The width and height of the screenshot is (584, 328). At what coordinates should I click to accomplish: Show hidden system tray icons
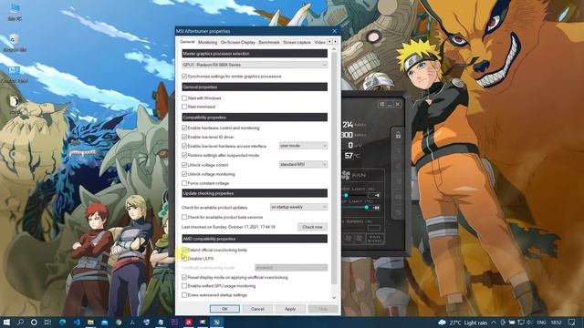tap(494, 323)
